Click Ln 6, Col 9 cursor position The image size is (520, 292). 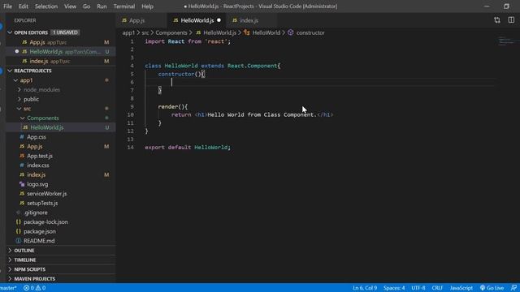click(365, 288)
